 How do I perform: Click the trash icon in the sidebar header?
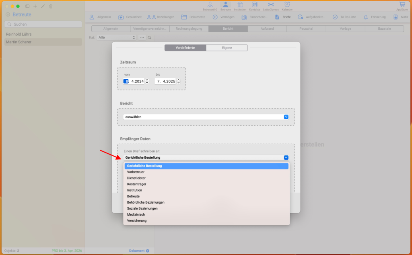click(x=51, y=6)
